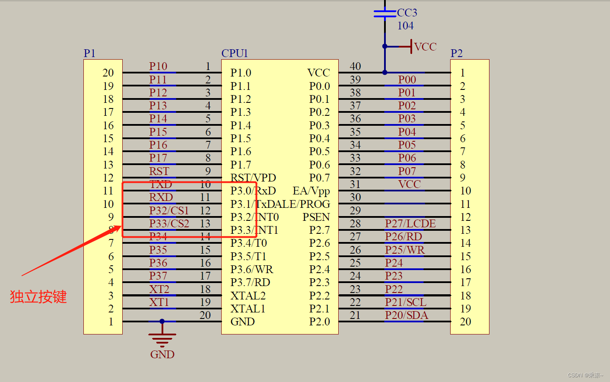Viewport: 610px width, 382px height.
Task: Click the P2.0 pin name in CPU1
Action: [x=320, y=322]
